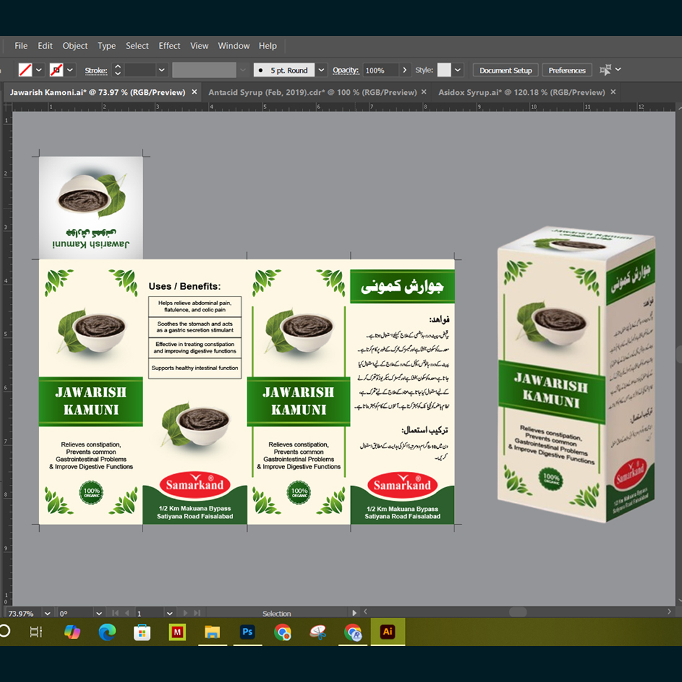Switch to Jawarish Kamoni.ai tab

(97, 92)
